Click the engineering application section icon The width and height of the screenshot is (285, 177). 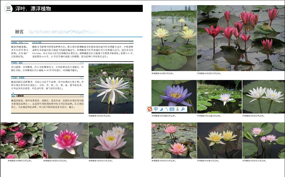click(x=13, y=95)
